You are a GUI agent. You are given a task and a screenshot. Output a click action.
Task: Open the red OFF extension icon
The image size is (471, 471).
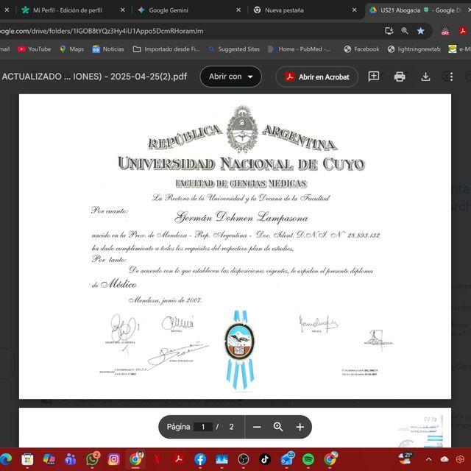coord(445,31)
